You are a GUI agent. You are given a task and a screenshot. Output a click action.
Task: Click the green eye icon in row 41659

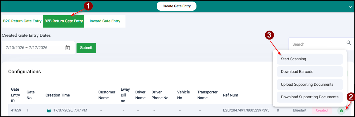click(x=342, y=111)
